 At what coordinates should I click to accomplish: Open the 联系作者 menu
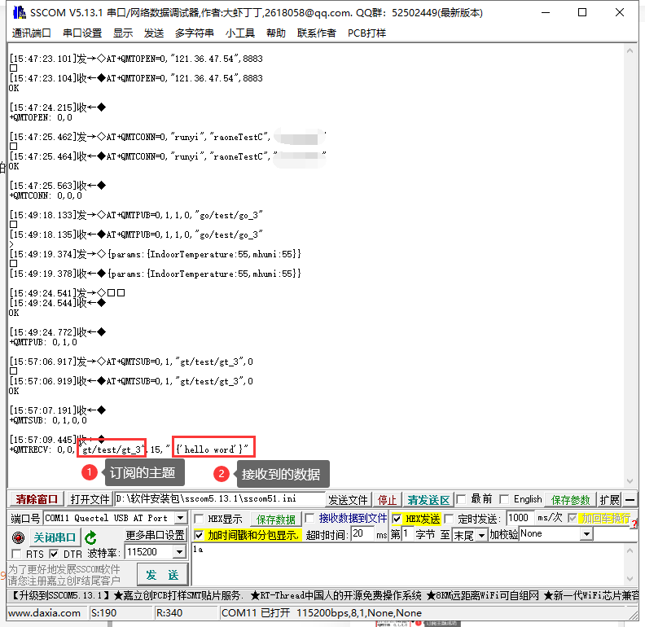pos(316,33)
